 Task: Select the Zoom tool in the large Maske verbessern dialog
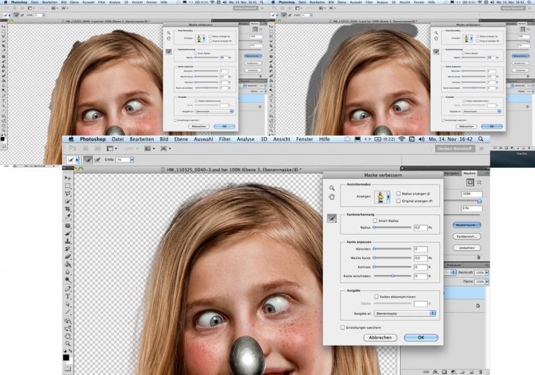(x=332, y=188)
